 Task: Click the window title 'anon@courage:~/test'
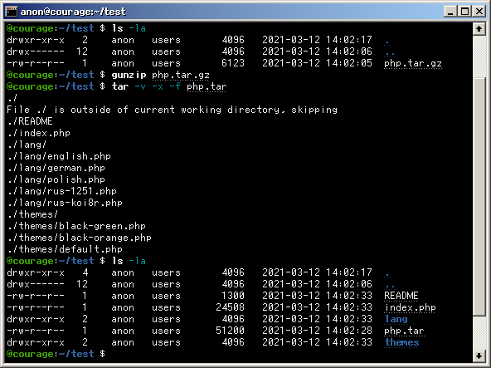point(73,12)
